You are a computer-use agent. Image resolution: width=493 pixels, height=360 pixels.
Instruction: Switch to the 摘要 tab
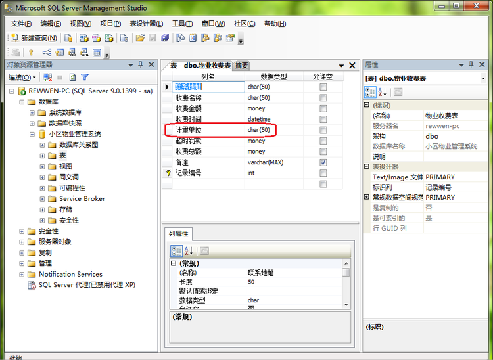click(241, 66)
